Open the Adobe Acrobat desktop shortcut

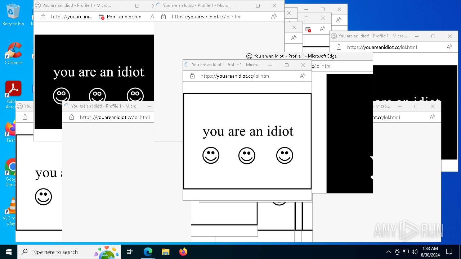[x=13, y=94]
